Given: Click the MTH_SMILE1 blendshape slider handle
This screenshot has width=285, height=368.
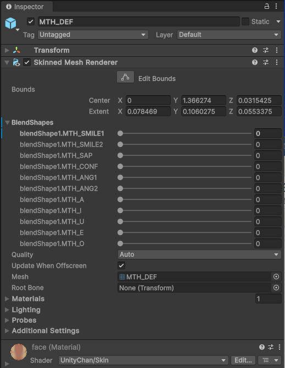Looking at the screenshot, I should [x=120, y=133].
